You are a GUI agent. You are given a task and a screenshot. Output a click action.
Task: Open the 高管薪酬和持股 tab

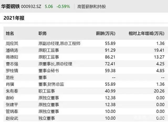point(92,6)
